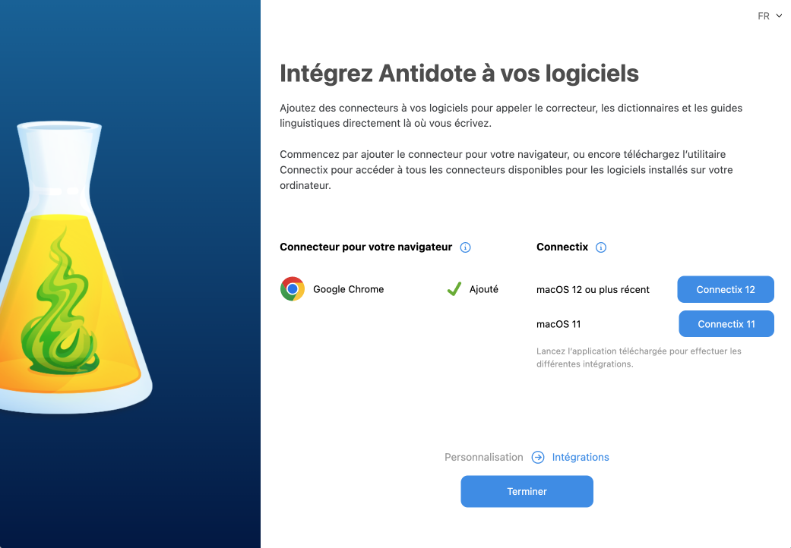
Task: Click the Antidote flask logo
Action: click(x=76, y=267)
